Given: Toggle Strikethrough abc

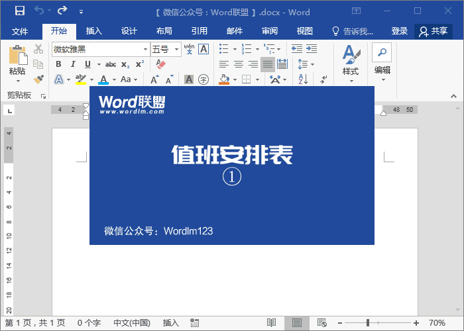Looking at the screenshot, I should tap(111, 64).
